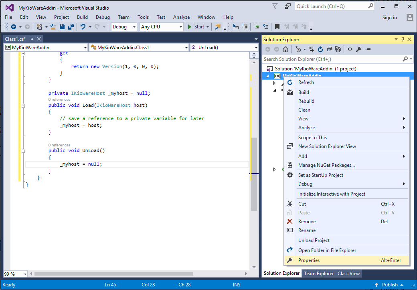Click the Find in Files toolbar icon
The image size is (417, 290).
point(218,27)
